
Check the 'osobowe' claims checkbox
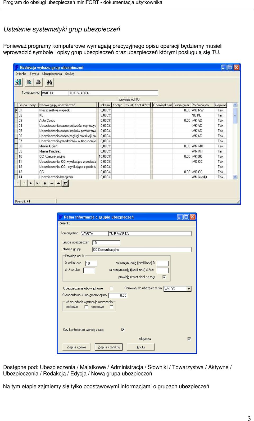(x=86, y=307)
